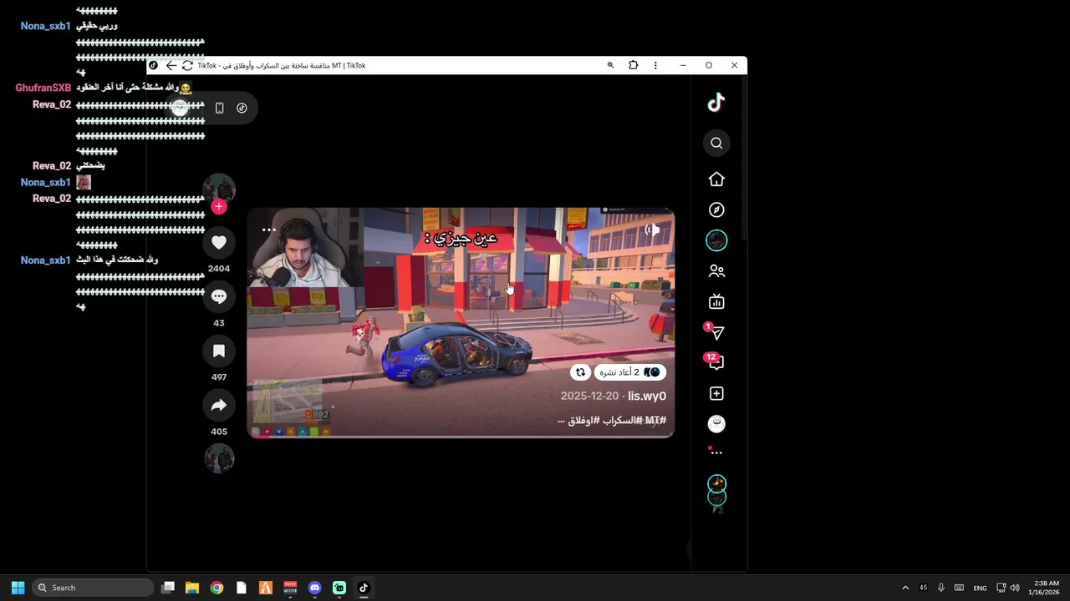This screenshot has width=1070, height=601.
Task: Click microphone icon in system tray
Action: [x=941, y=588]
